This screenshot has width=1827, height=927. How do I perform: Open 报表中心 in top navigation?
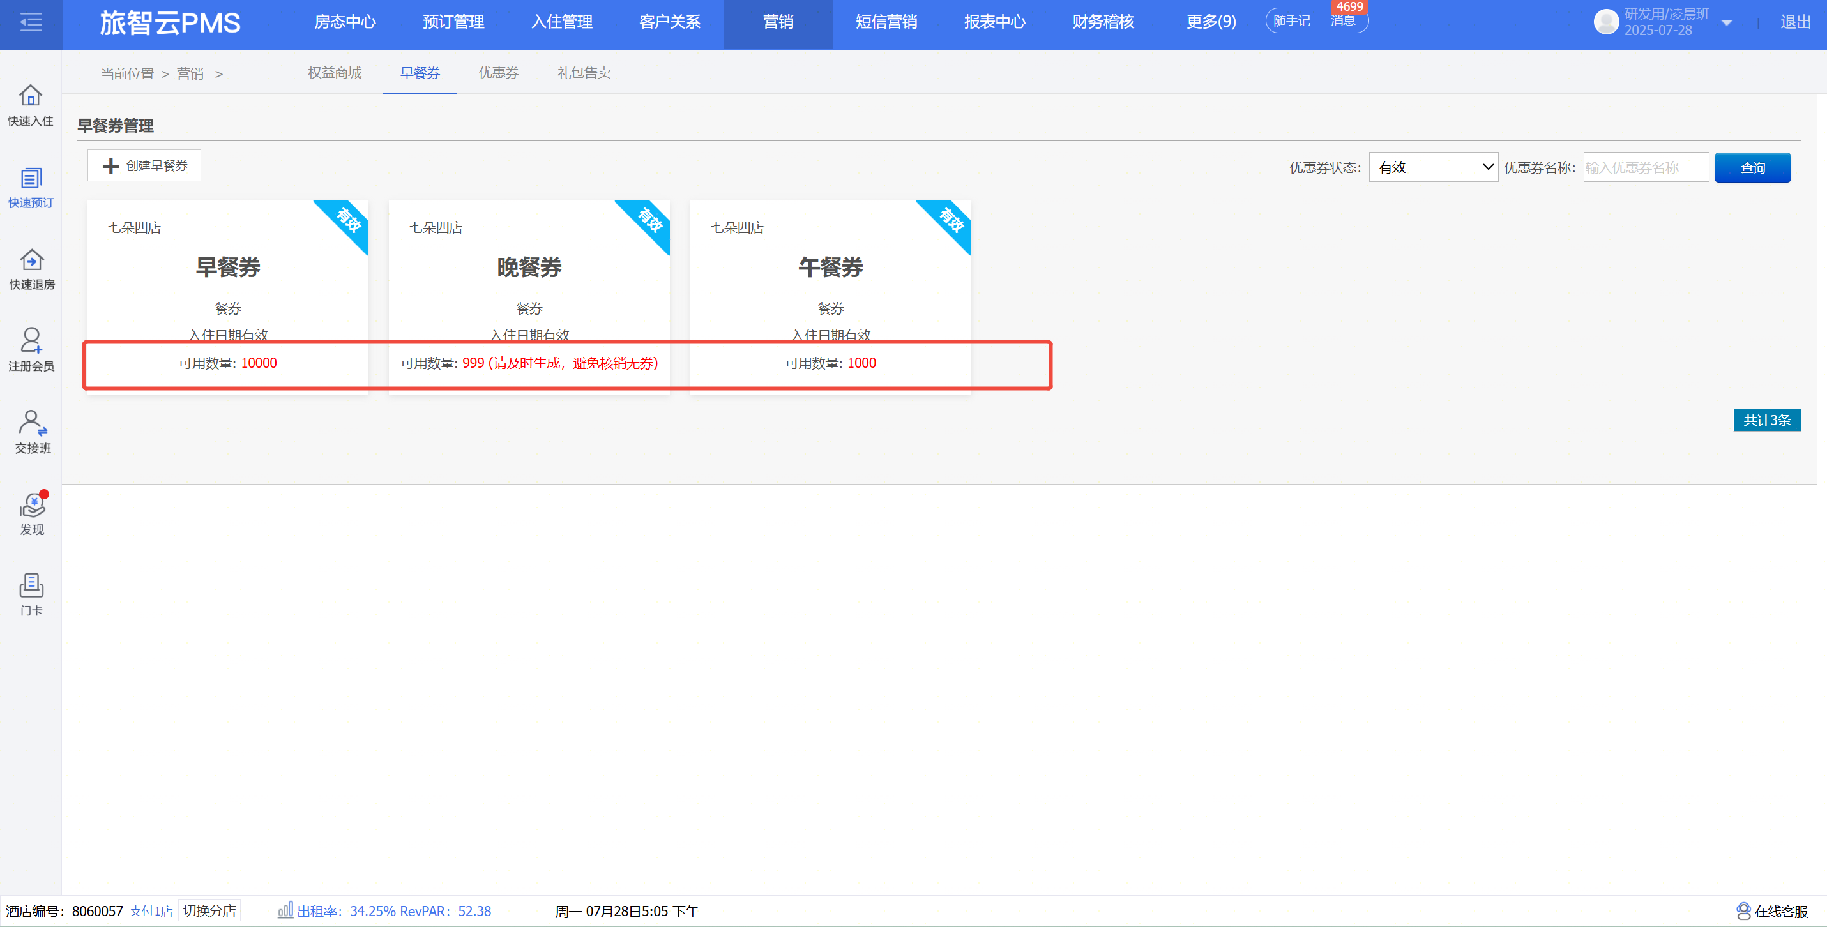[x=995, y=22]
